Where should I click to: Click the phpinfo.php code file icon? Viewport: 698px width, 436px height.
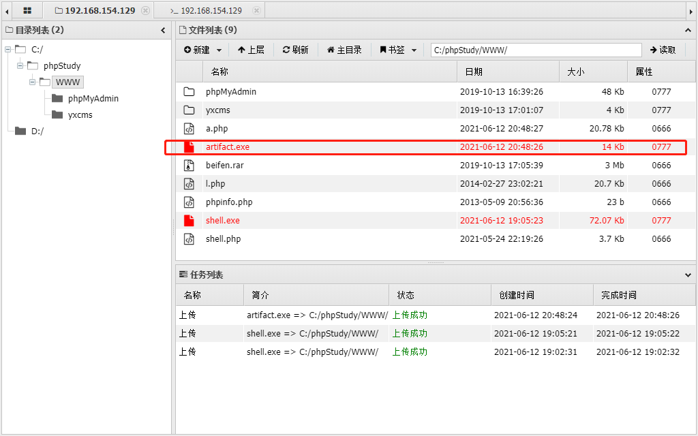click(189, 202)
